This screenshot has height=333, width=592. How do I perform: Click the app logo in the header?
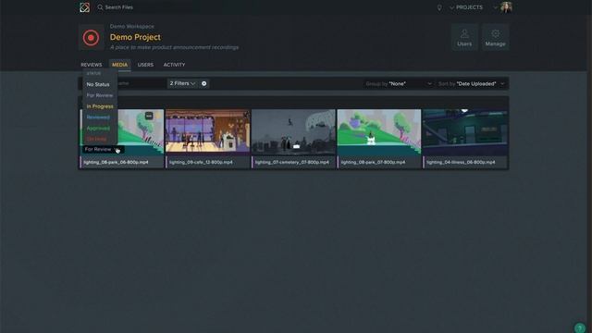tap(84, 7)
